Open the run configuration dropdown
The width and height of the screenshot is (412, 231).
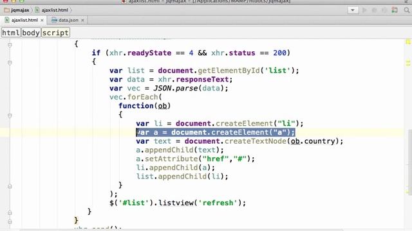(x=353, y=10)
